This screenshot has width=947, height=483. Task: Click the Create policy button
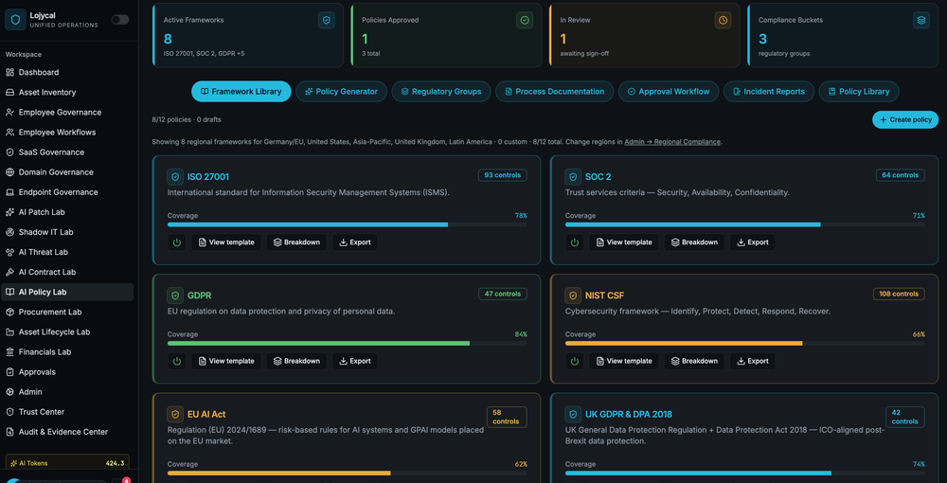[x=905, y=119]
